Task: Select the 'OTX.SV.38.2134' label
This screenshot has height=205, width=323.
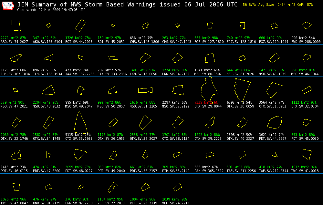Action: pos(175,139)
